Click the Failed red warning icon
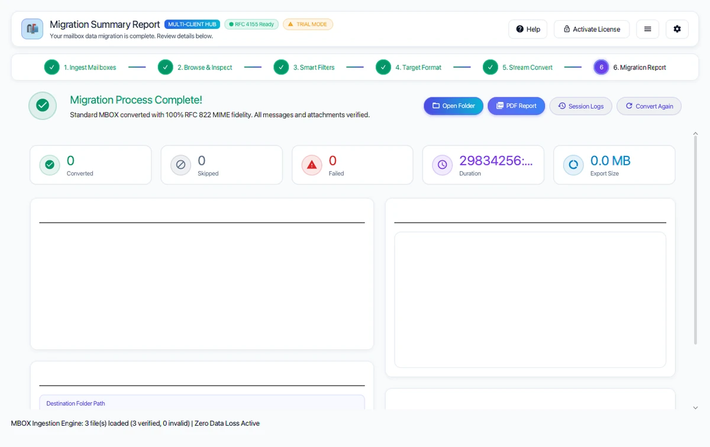 click(x=312, y=165)
